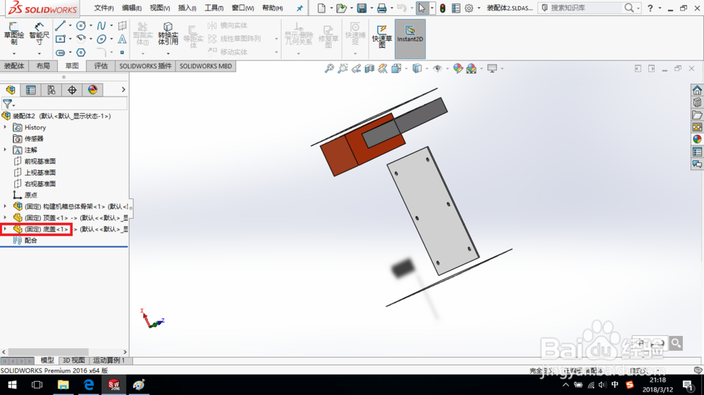
Task: Click Zoom to Fit in view toolbar
Action: click(329, 68)
